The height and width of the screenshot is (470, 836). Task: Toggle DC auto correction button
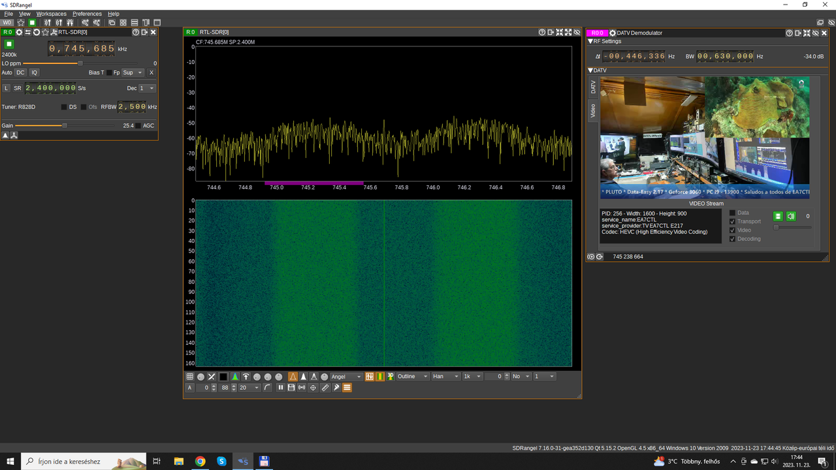coord(20,72)
